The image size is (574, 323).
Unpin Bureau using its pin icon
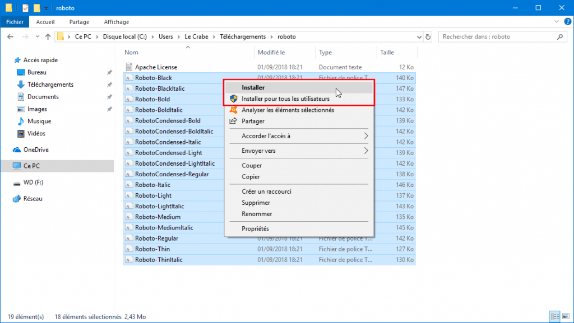[x=109, y=72]
